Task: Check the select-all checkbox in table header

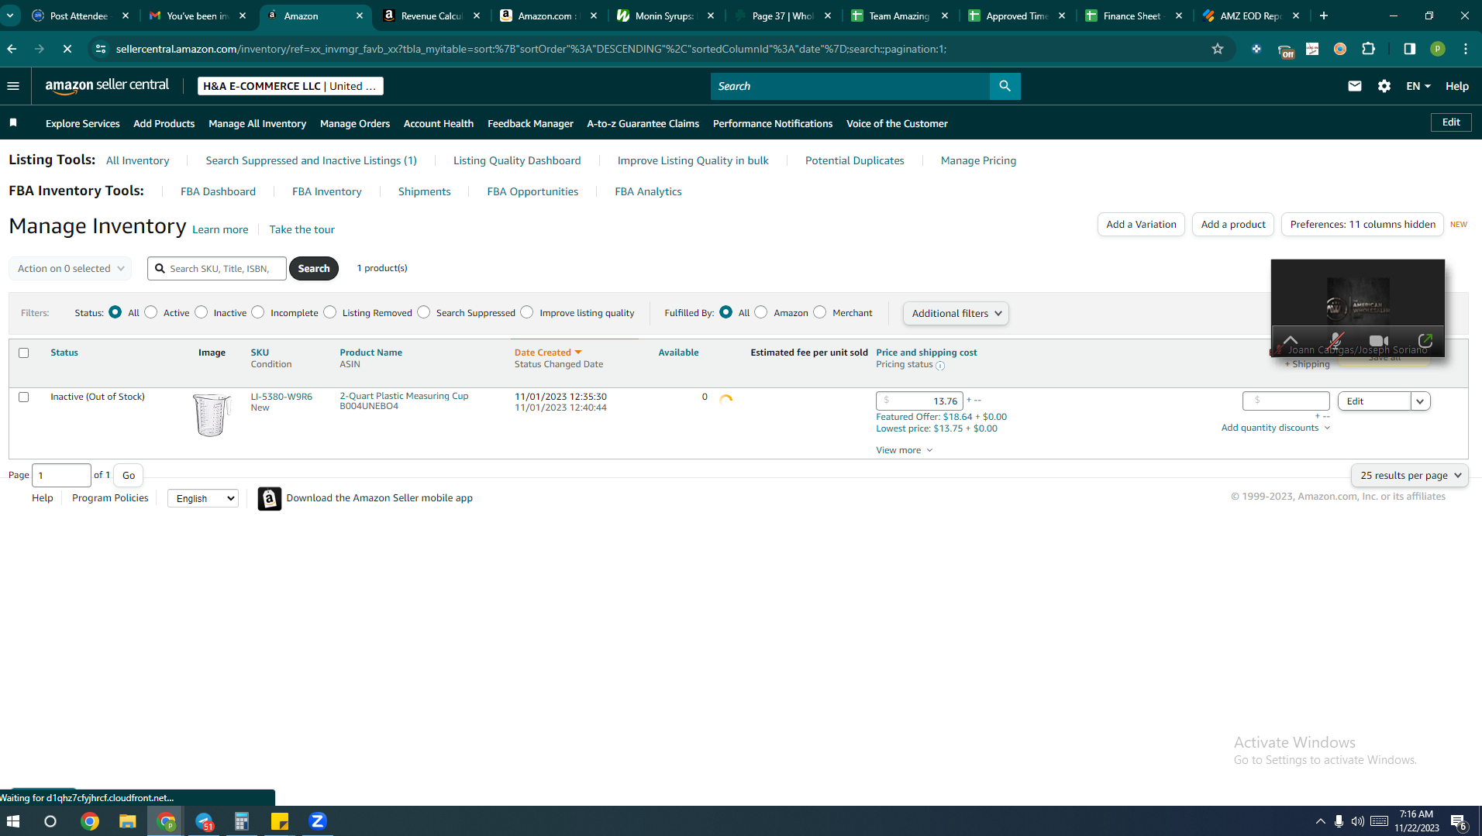Action: pyautogui.click(x=23, y=353)
